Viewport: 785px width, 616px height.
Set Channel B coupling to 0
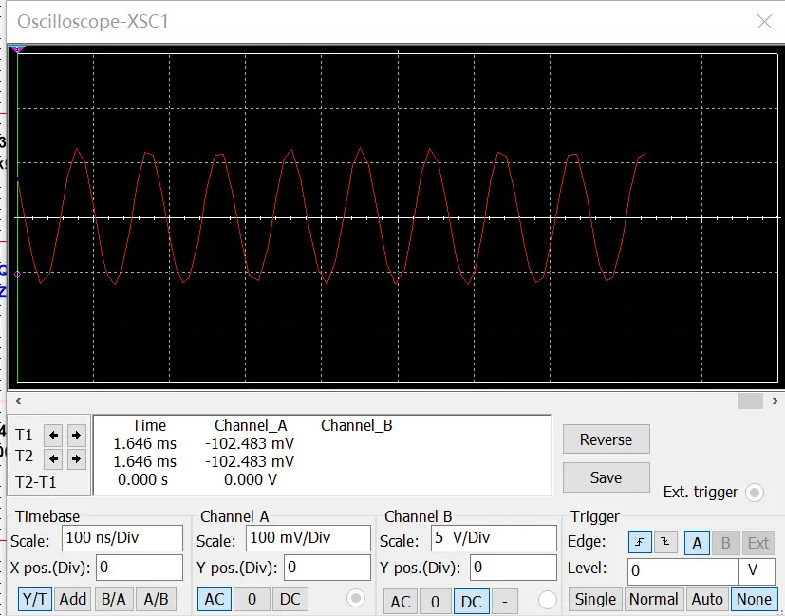click(435, 601)
